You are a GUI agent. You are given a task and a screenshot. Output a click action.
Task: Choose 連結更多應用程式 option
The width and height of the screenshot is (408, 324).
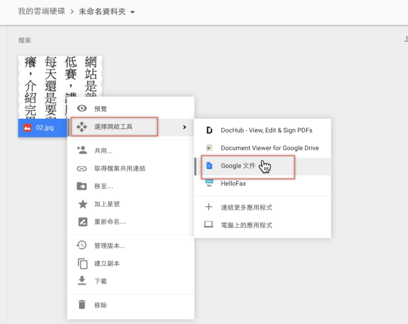(263, 207)
